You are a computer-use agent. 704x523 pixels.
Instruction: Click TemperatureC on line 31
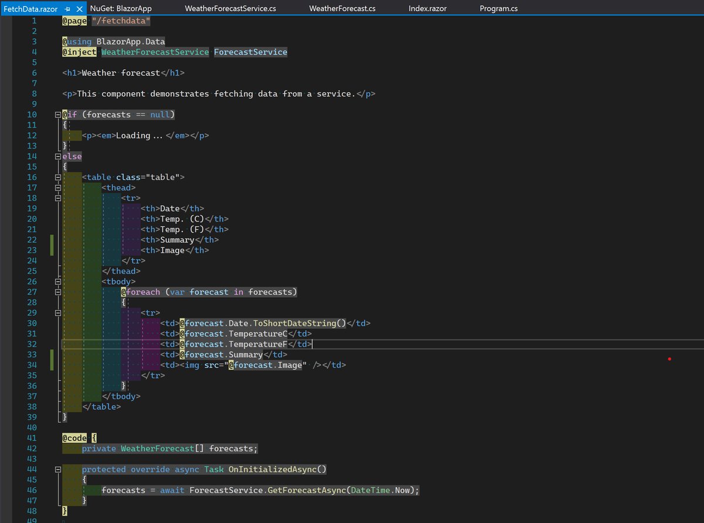tap(258, 334)
